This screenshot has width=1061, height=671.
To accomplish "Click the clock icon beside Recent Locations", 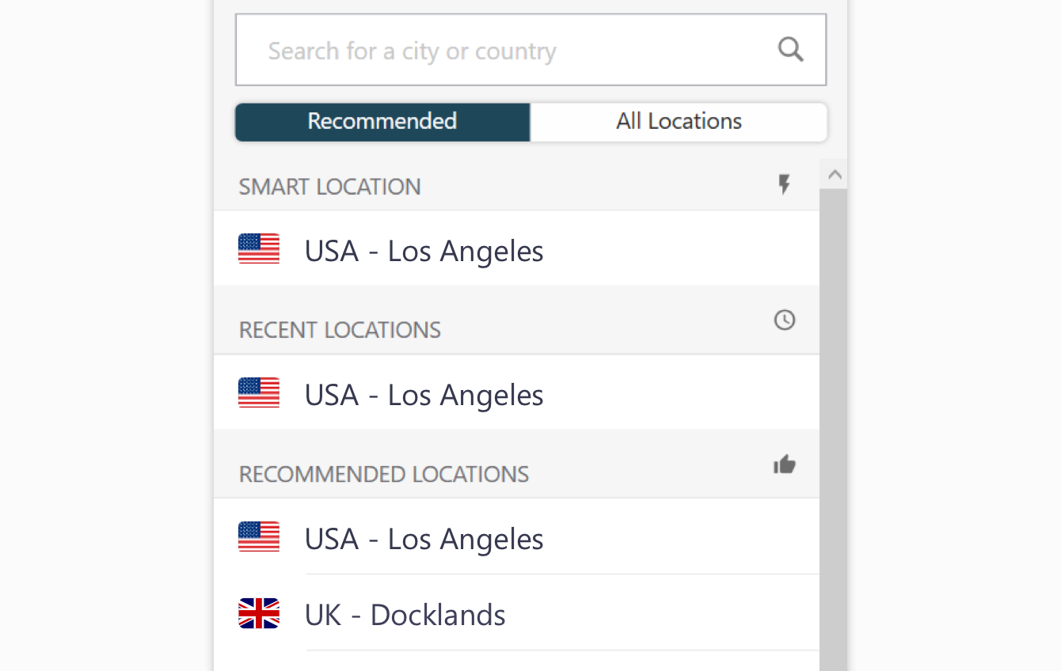I will pos(784,320).
